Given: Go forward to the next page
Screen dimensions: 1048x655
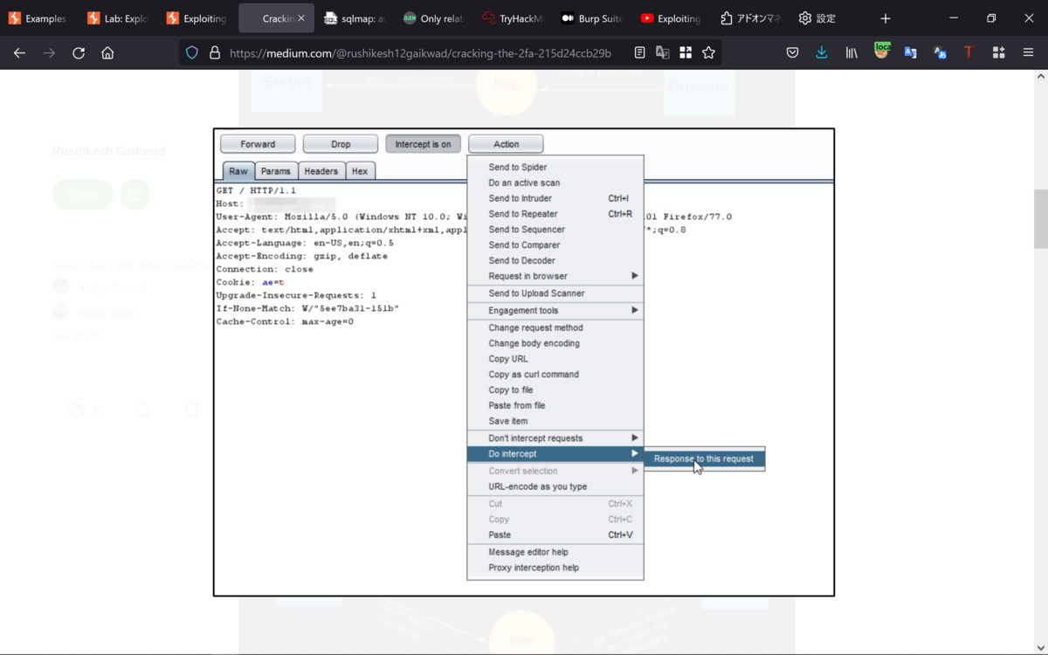Looking at the screenshot, I should 49,53.
